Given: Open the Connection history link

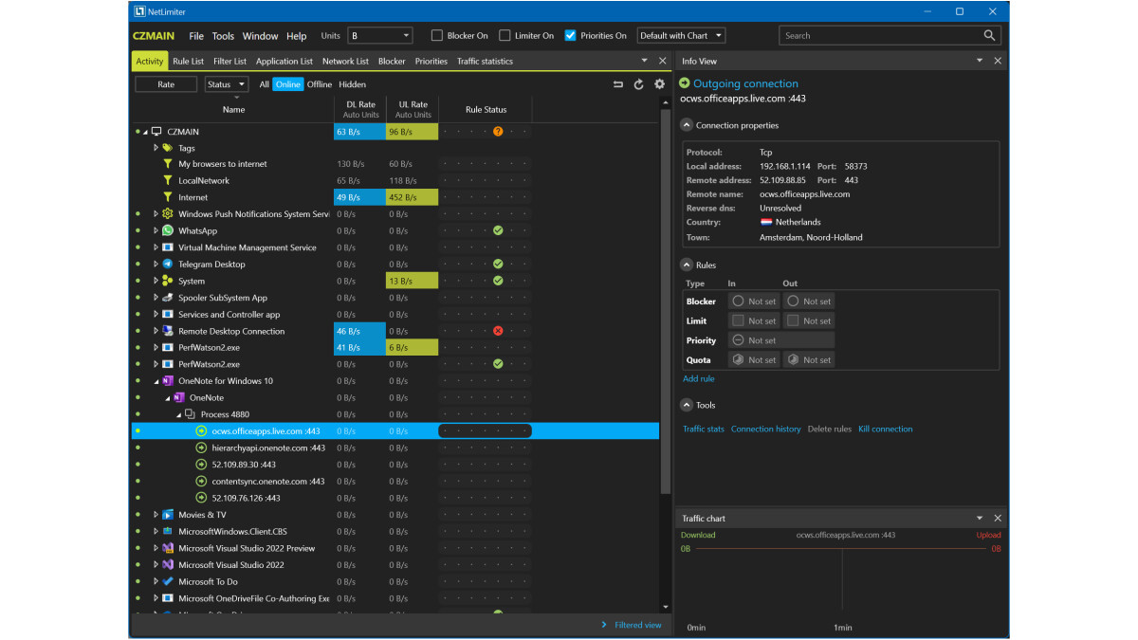Looking at the screenshot, I should click(766, 429).
